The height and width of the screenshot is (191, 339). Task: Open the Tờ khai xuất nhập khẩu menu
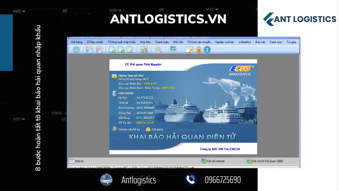tap(122, 42)
